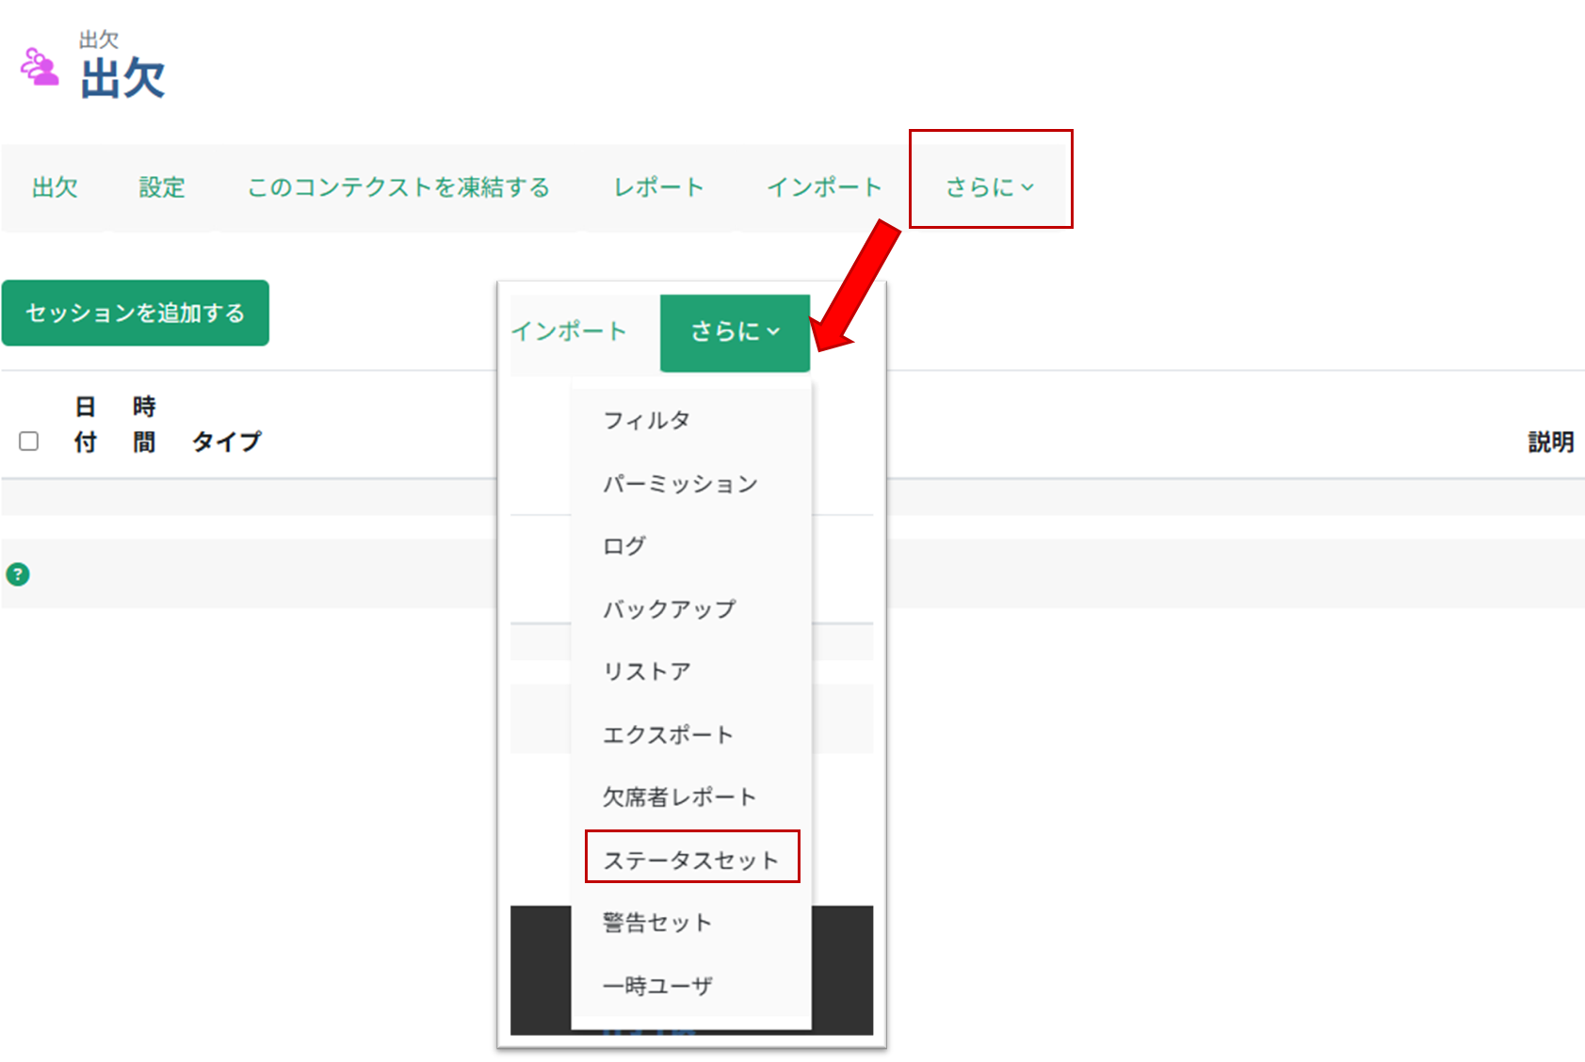
Task: Switch to the 設定 tab
Action: coord(161,187)
